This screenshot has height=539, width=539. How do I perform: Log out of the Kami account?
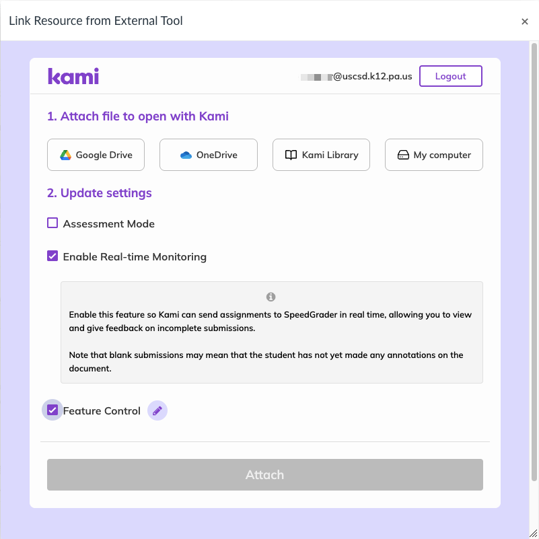point(451,76)
